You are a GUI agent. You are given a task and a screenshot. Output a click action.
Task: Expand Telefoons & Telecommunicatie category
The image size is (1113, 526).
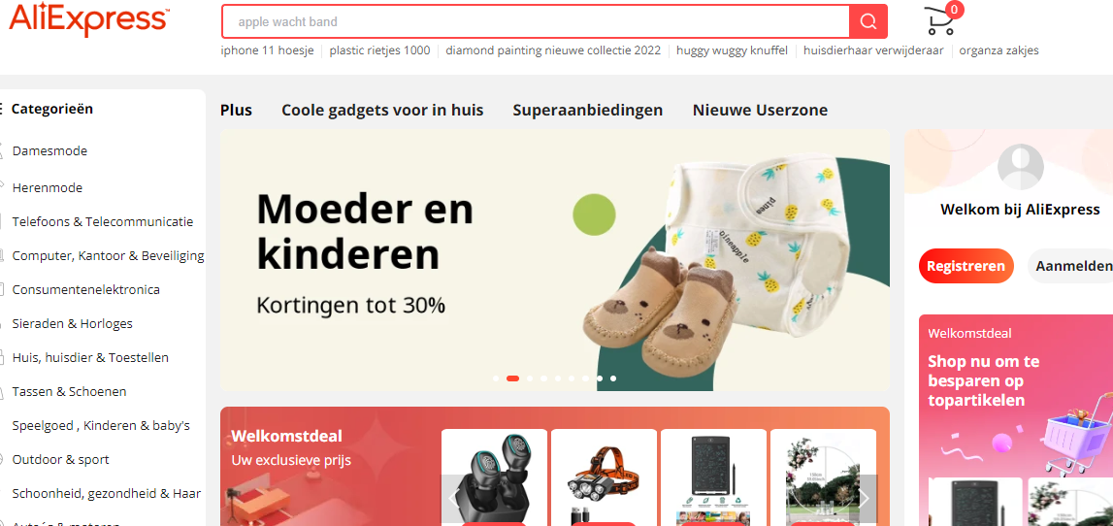(x=102, y=221)
